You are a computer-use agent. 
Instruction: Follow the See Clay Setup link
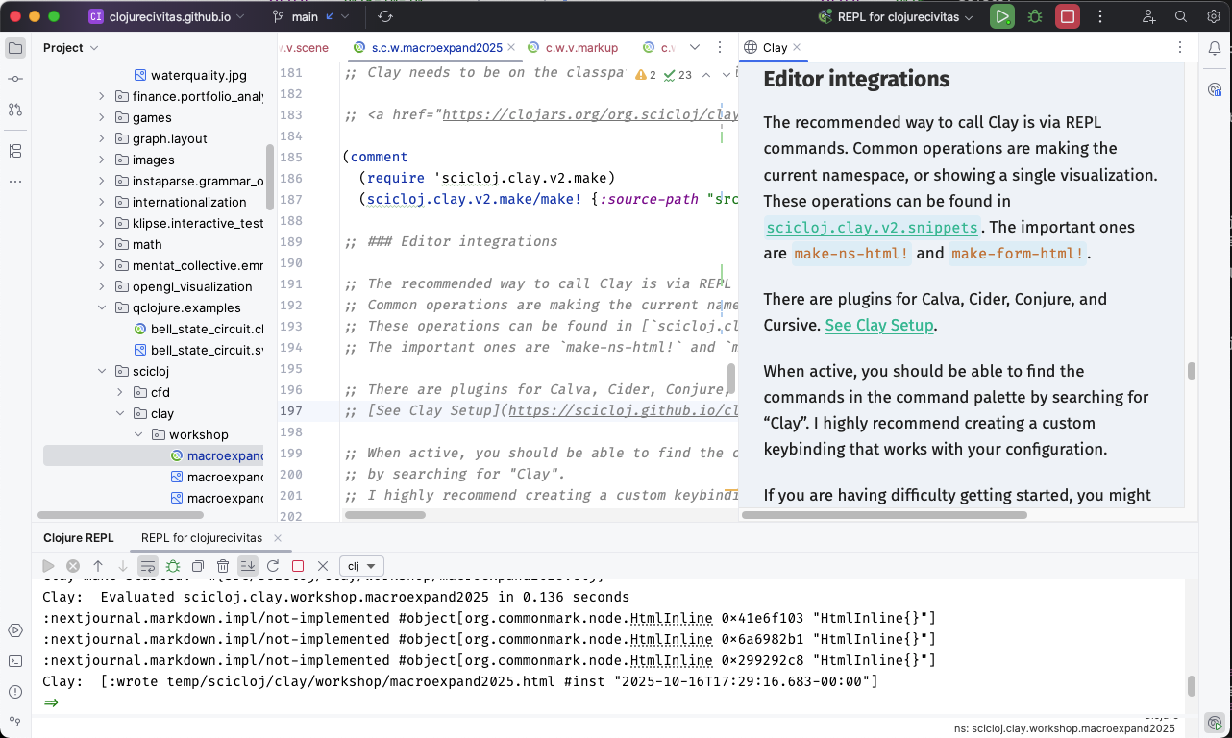click(x=878, y=325)
